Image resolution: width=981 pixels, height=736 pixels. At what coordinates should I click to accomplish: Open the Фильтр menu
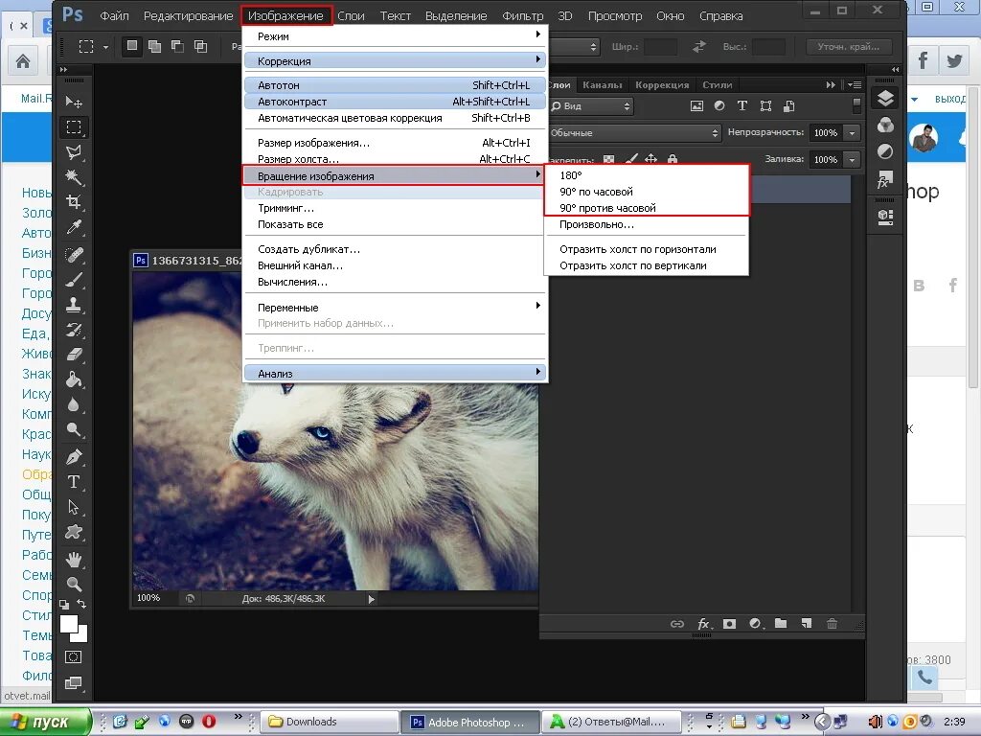522,15
